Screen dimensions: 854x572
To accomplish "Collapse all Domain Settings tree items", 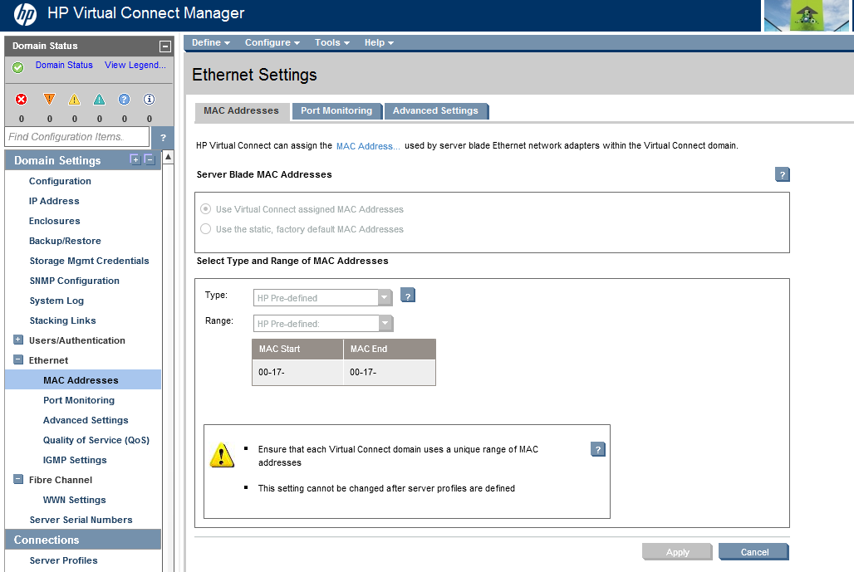I will coord(150,159).
